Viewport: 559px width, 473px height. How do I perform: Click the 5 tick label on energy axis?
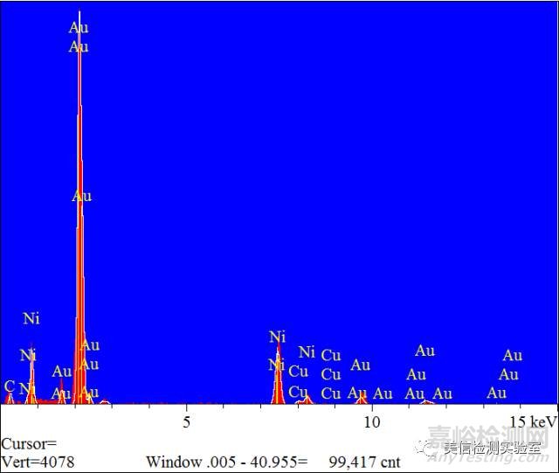click(x=186, y=421)
